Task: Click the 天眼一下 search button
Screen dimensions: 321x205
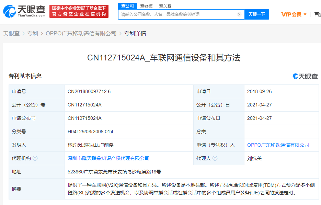Action: [257, 14]
